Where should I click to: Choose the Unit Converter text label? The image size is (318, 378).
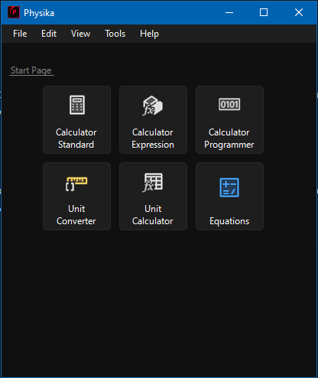[x=76, y=215]
